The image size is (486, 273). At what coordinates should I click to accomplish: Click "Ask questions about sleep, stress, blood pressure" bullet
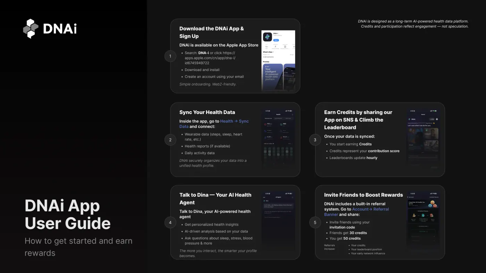219,241
